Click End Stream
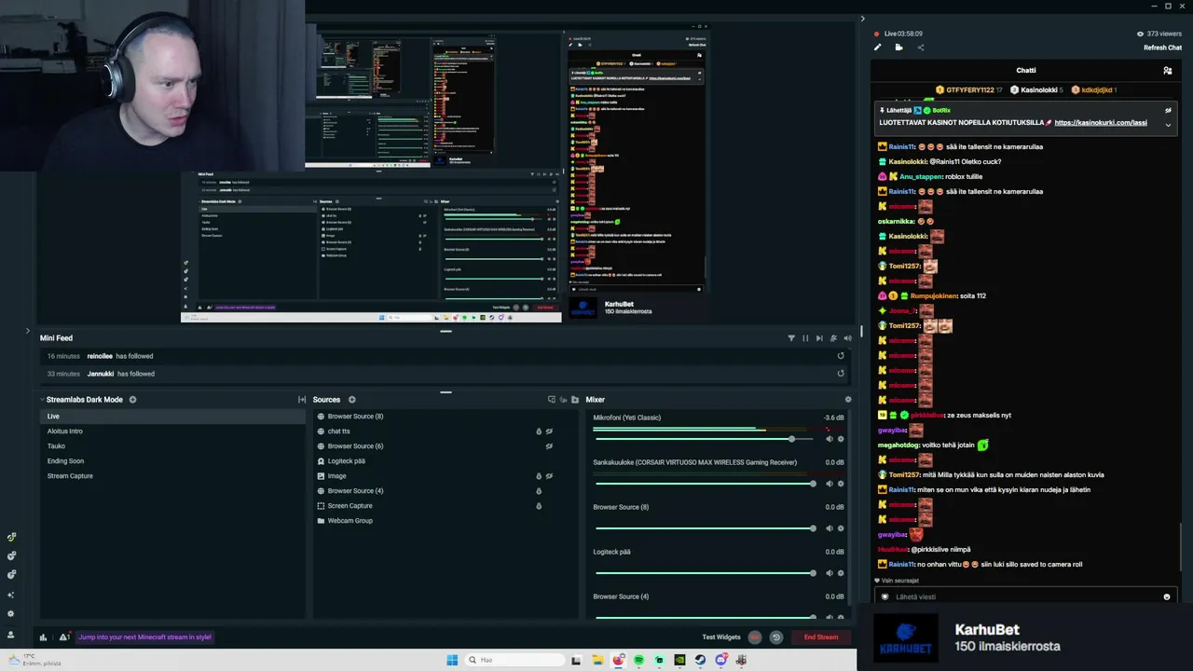The width and height of the screenshot is (1193, 671). click(821, 637)
